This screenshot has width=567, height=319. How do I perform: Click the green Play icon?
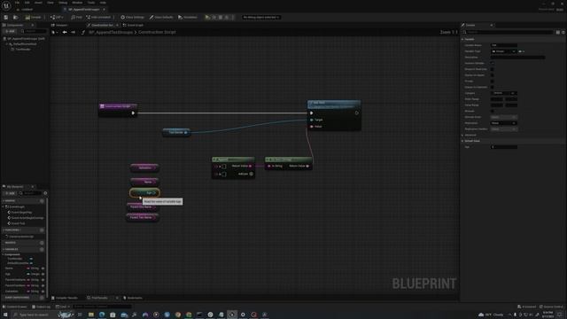click(x=207, y=17)
